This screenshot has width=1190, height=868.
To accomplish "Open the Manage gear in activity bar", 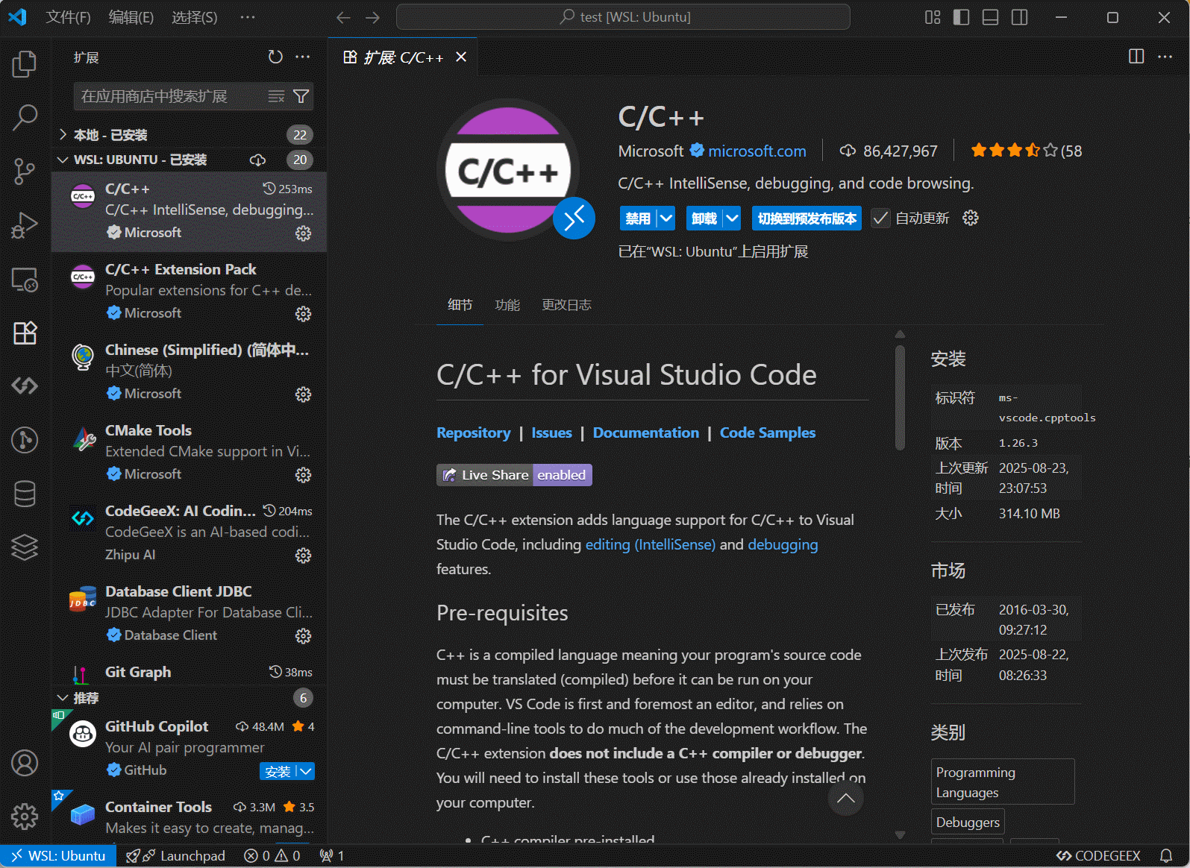I will pyautogui.click(x=25, y=817).
